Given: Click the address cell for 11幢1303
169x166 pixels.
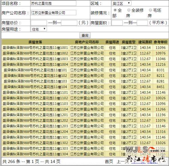Looking at the screenshot, I should [x=35, y=148].
